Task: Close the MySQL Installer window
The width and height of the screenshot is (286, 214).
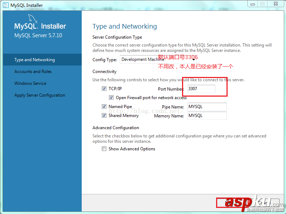Action: pyautogui.click(x=276, y=4)
